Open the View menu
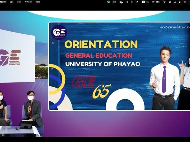190x142 pixels. (x=19, y=2)
